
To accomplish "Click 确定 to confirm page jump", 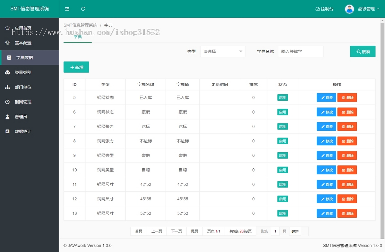I will [295, 231].
